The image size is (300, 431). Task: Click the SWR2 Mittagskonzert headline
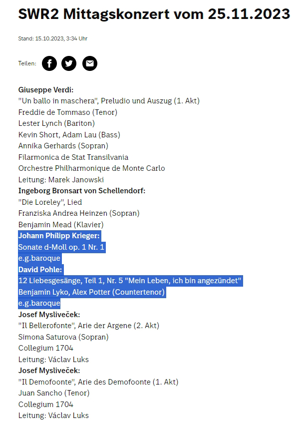pyautogui.click(x=154, y=14)
